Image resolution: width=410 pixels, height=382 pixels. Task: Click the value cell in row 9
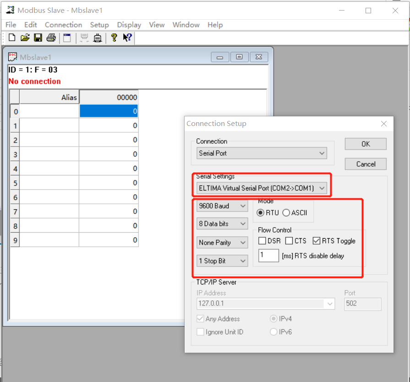point(109,240)
